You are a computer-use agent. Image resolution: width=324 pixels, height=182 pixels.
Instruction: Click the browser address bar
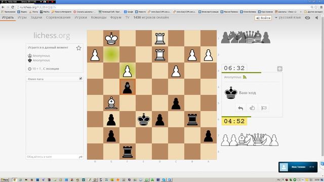click(163, 7)
